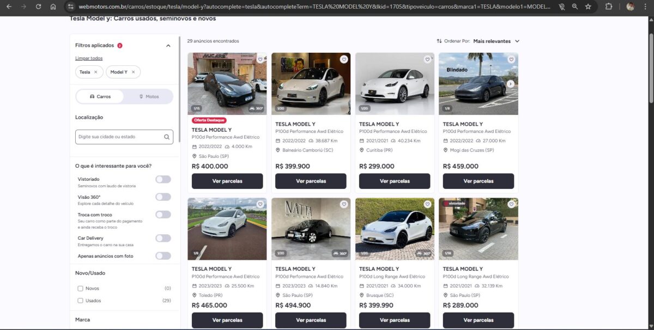Favorite the R$ 400.000 Tesla listing heart
The image size is (654, 330).
coord(260,59)
